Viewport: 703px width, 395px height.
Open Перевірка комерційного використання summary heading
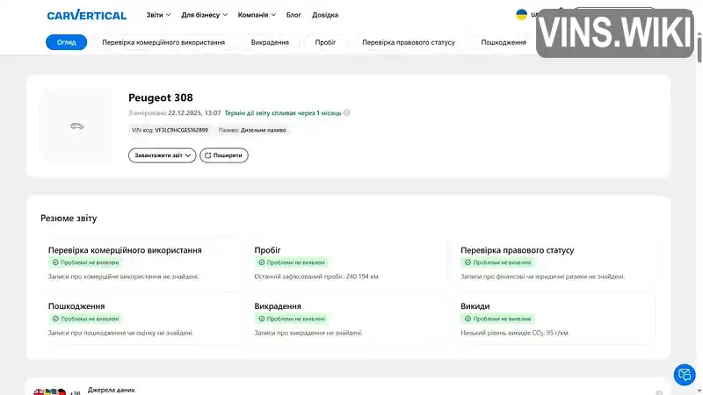tap(125, 250)
